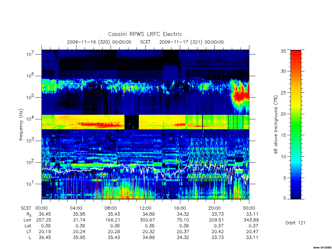Click the 'Lon' row label
Image resolution: width=332 pixels, height=249 pixels.
coord(28,220)
